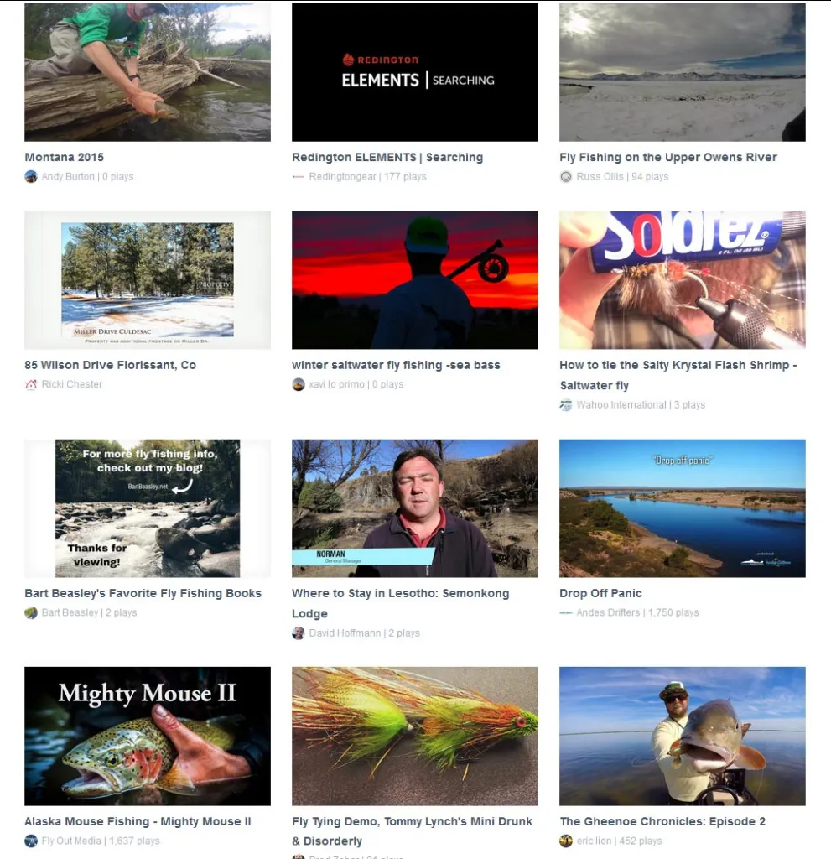
Task: Click xavi lo primo's avatar icon
Action: click(x=299, y=384)
